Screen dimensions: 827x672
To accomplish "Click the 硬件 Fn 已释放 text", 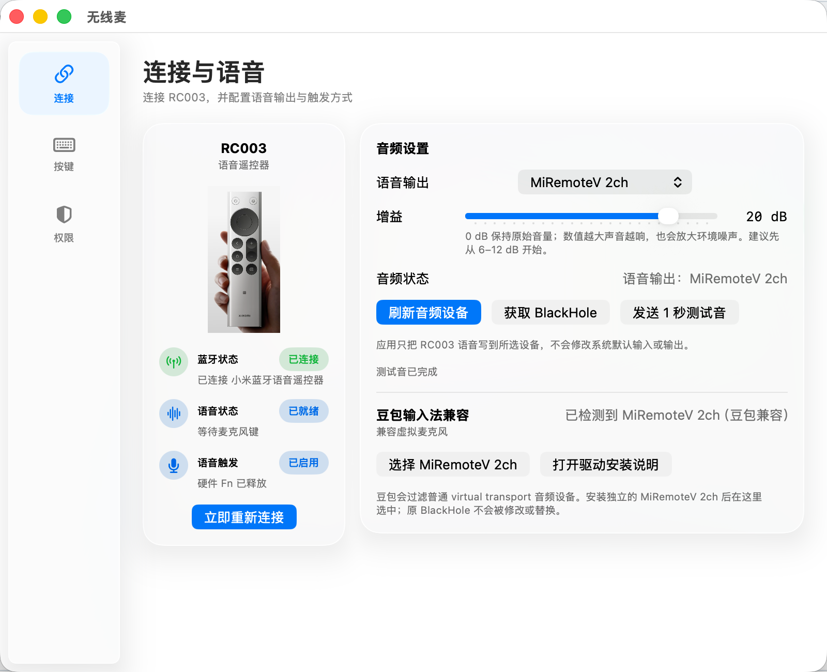I will (232, 483).
